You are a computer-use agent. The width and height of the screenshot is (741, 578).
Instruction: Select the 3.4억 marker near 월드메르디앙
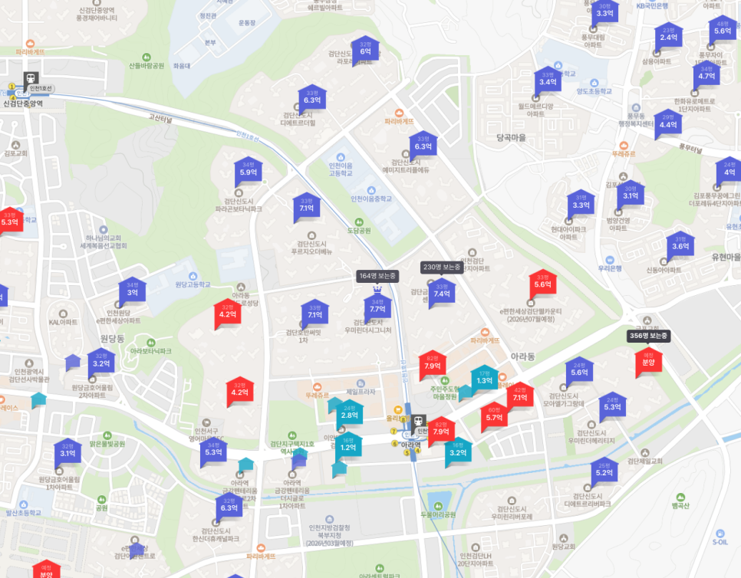click(548, 81)
